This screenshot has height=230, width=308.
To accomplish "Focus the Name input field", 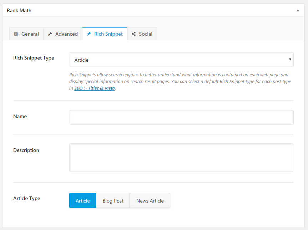I will click(182, 117).
